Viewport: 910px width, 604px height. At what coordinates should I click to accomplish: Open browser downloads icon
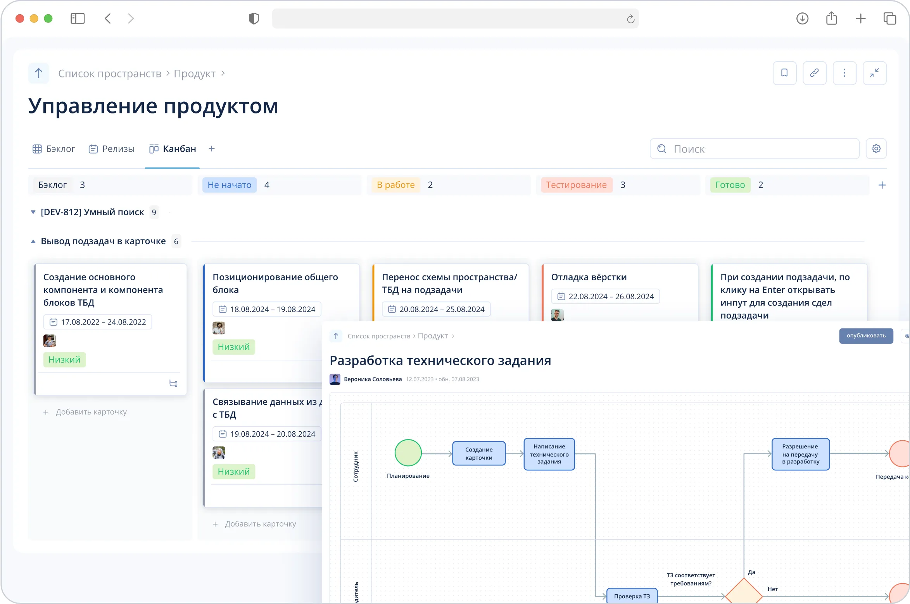[802, 19]
